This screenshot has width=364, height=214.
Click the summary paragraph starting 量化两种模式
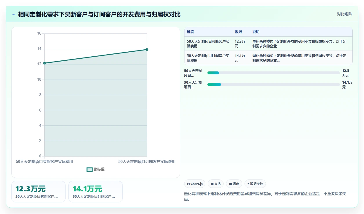pyautogui.click(x=265, y=197)
